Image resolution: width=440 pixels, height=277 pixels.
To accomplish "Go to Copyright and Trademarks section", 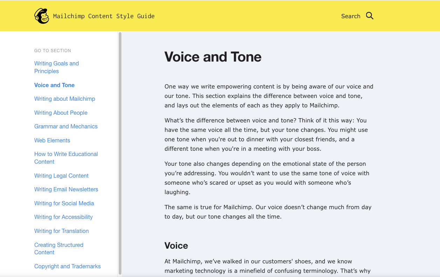I will (67, 266).
